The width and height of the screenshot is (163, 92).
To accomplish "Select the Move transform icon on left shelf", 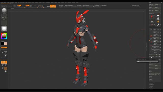I will (x=3, y=65).
